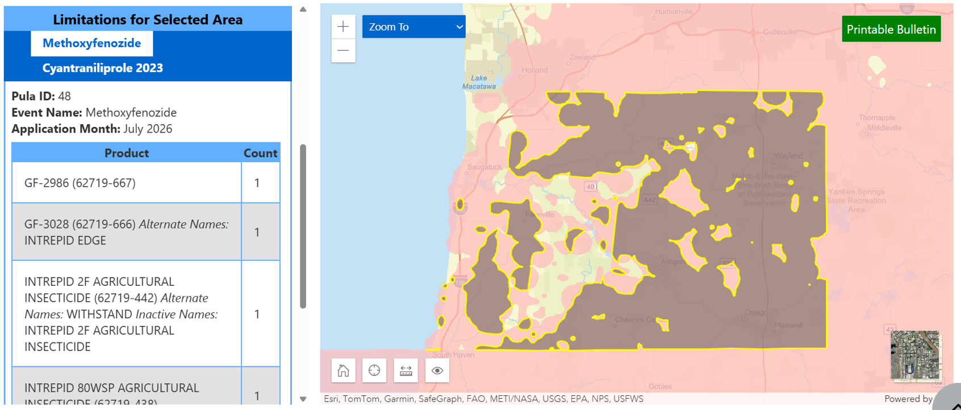Viewport: 961px width, 410px height.
Task: Click the Esri map attribution text
Action: click(x=483, y=399)
